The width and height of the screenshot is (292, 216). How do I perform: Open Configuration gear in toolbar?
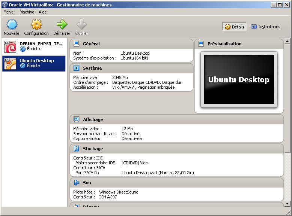[x=36, y=24]
